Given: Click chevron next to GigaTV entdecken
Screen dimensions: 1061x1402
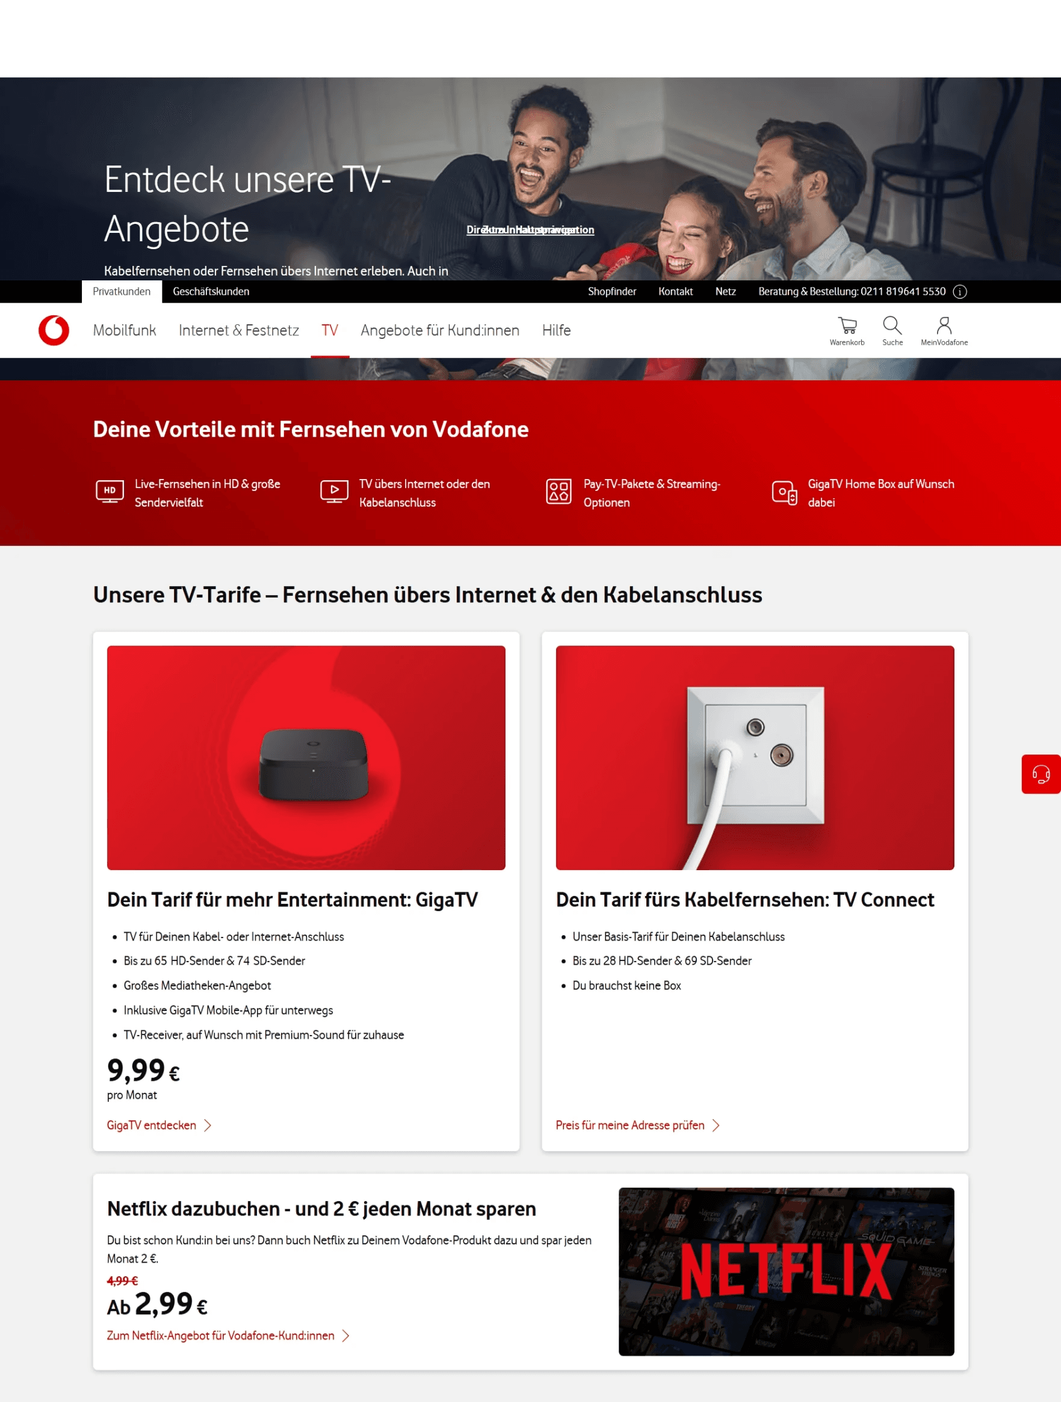Looking at the screenshot, I should [208, 1125].
